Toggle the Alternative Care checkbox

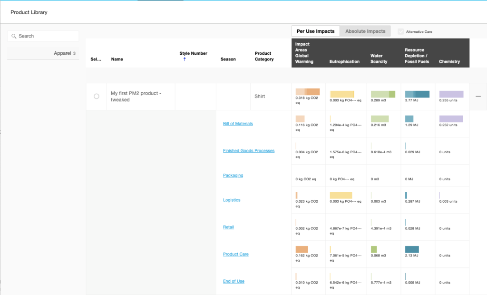400,31
